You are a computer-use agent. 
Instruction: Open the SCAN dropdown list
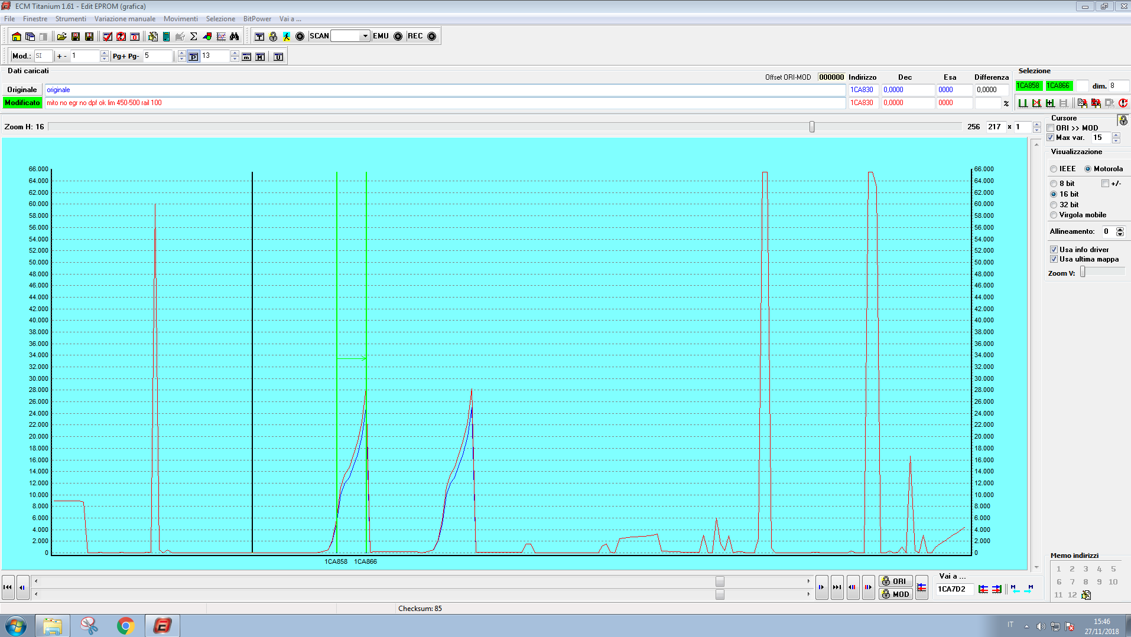click(x=365, y=36)
